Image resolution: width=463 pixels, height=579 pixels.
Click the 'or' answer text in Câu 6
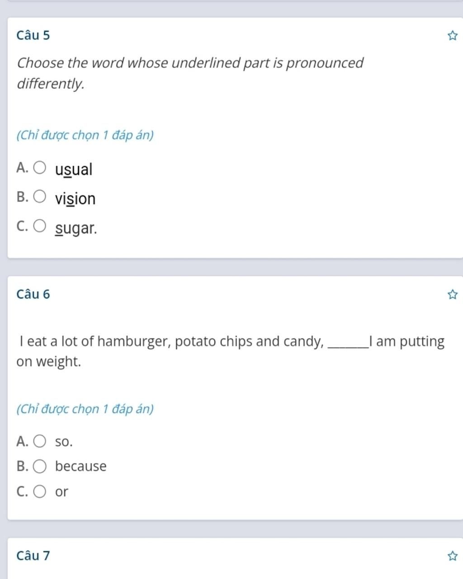point(61,492)
